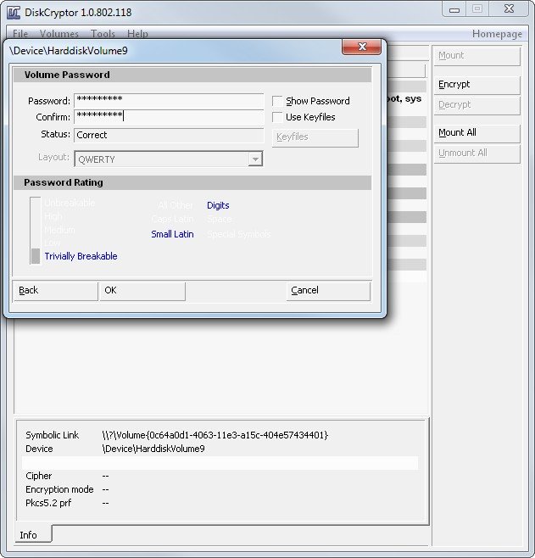
Task: Click the Encrypt button in main window
Action: (476, 85)
